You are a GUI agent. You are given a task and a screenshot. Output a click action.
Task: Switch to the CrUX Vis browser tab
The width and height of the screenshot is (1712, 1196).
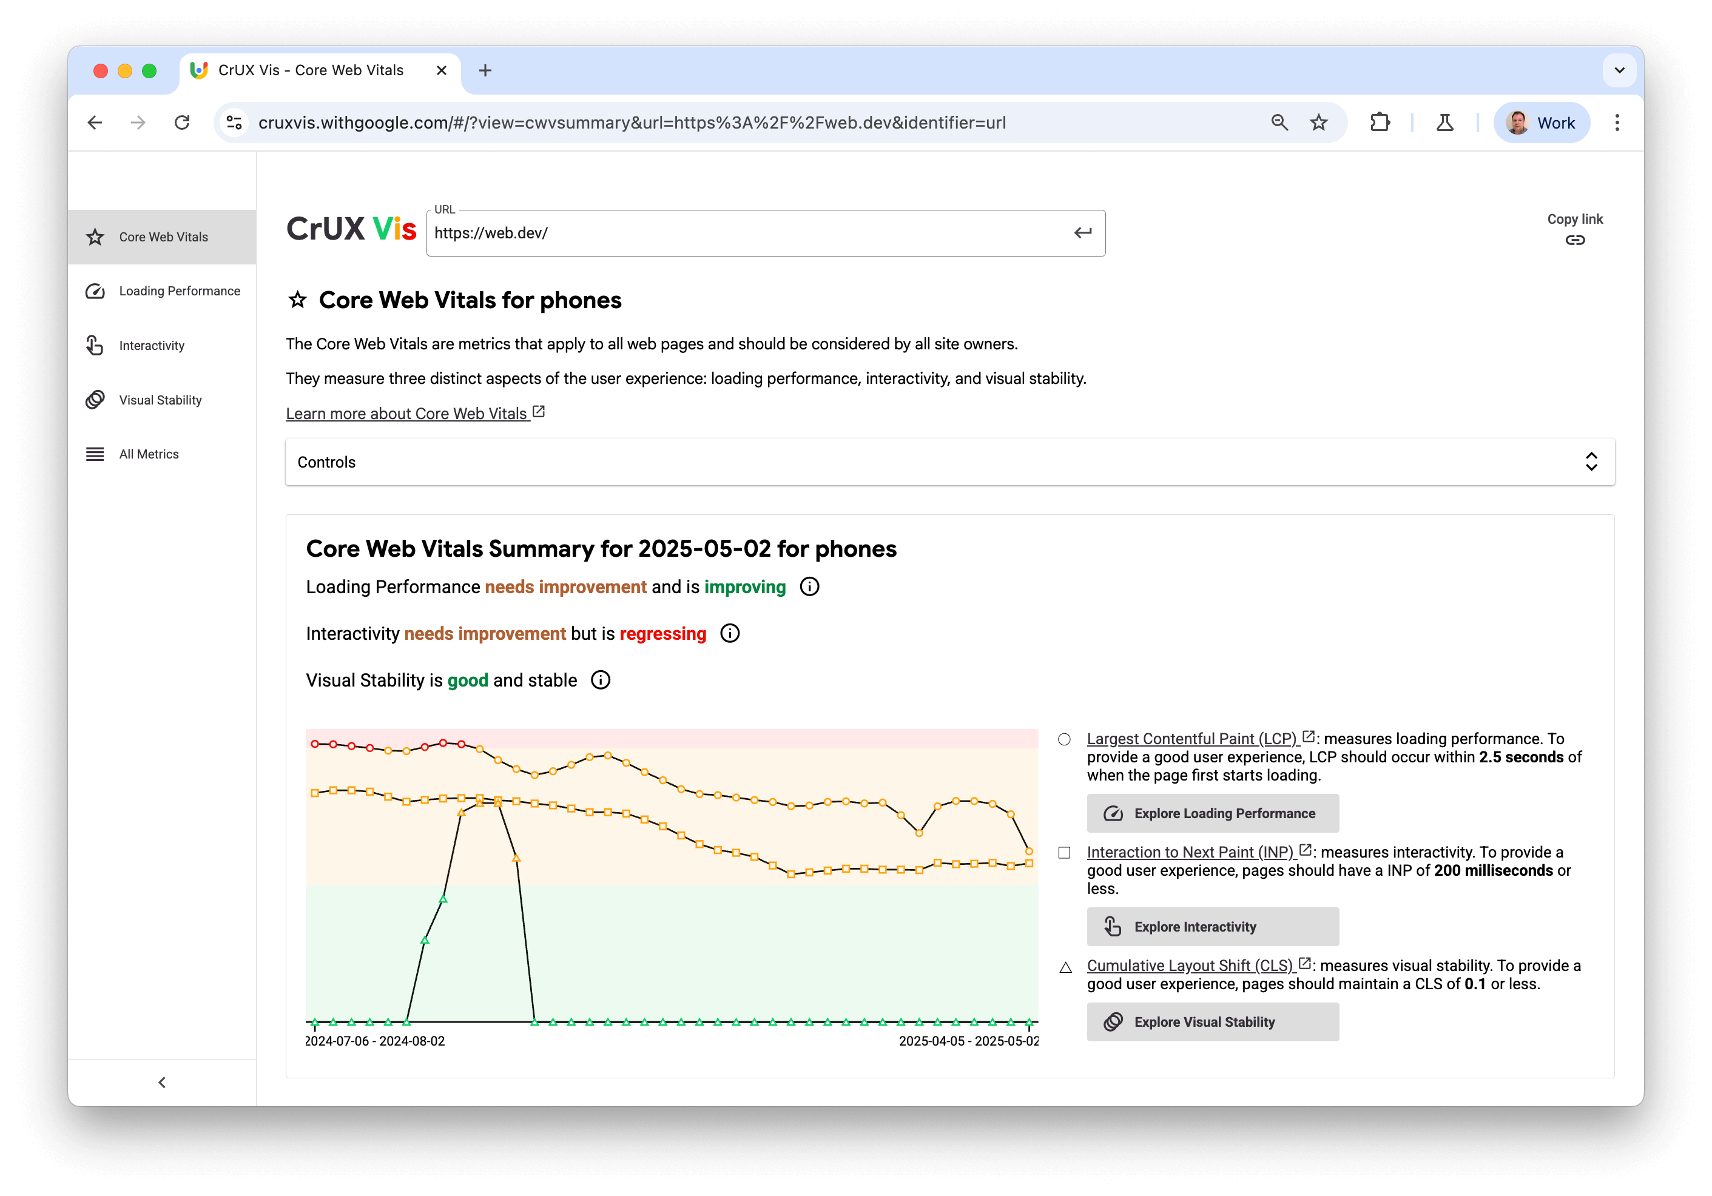pyautogui.click(x=311, y=70)
